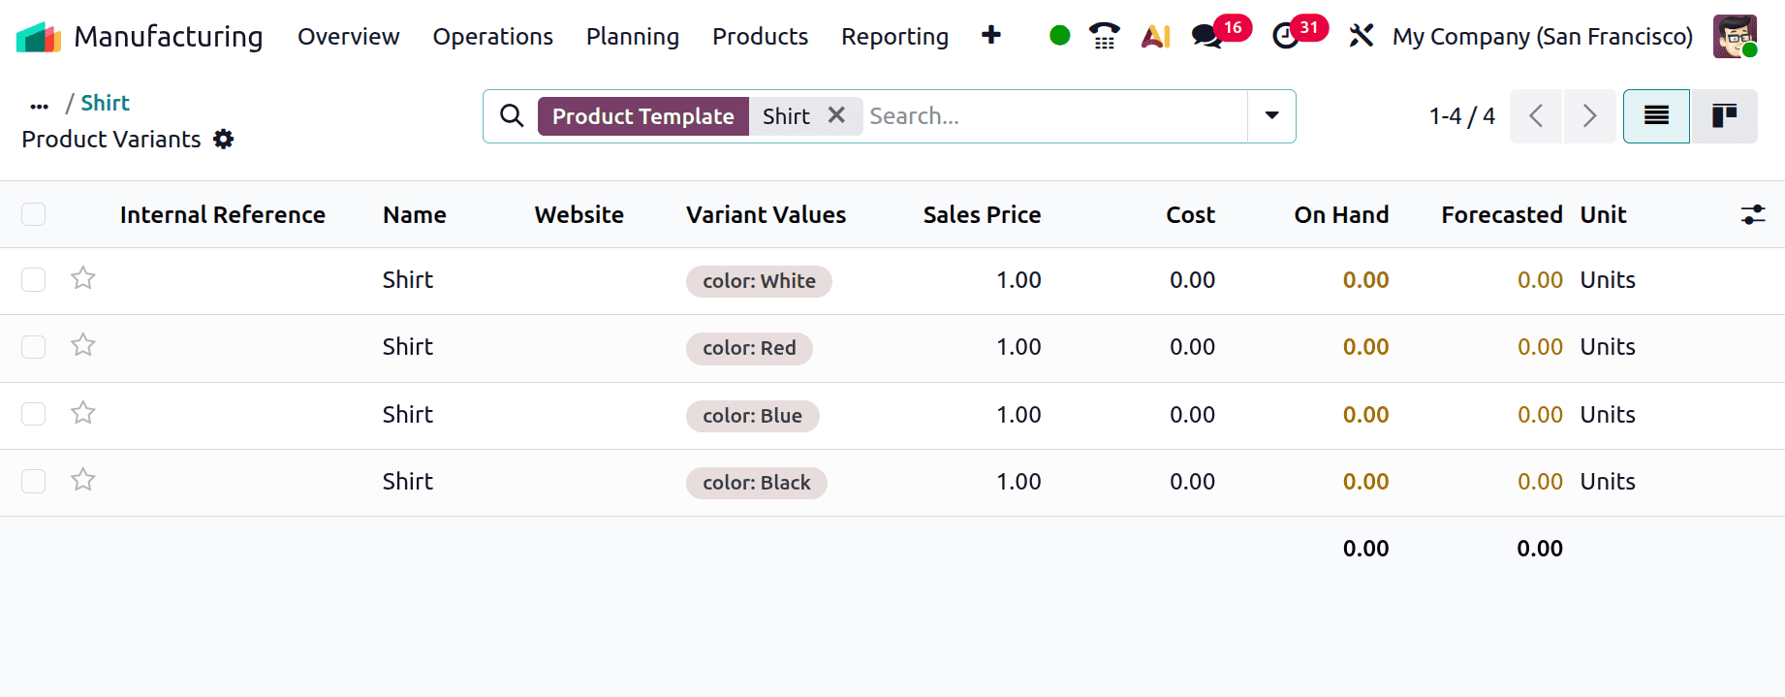Open the AI assistant icon
This screenshot has width=1785, height=697.
point(1156,36)
